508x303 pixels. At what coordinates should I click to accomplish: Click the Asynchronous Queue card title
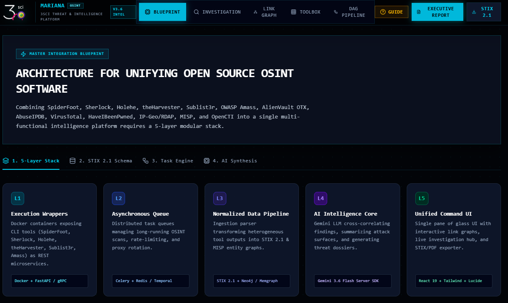pyautogui.click(x=141, y=214)
